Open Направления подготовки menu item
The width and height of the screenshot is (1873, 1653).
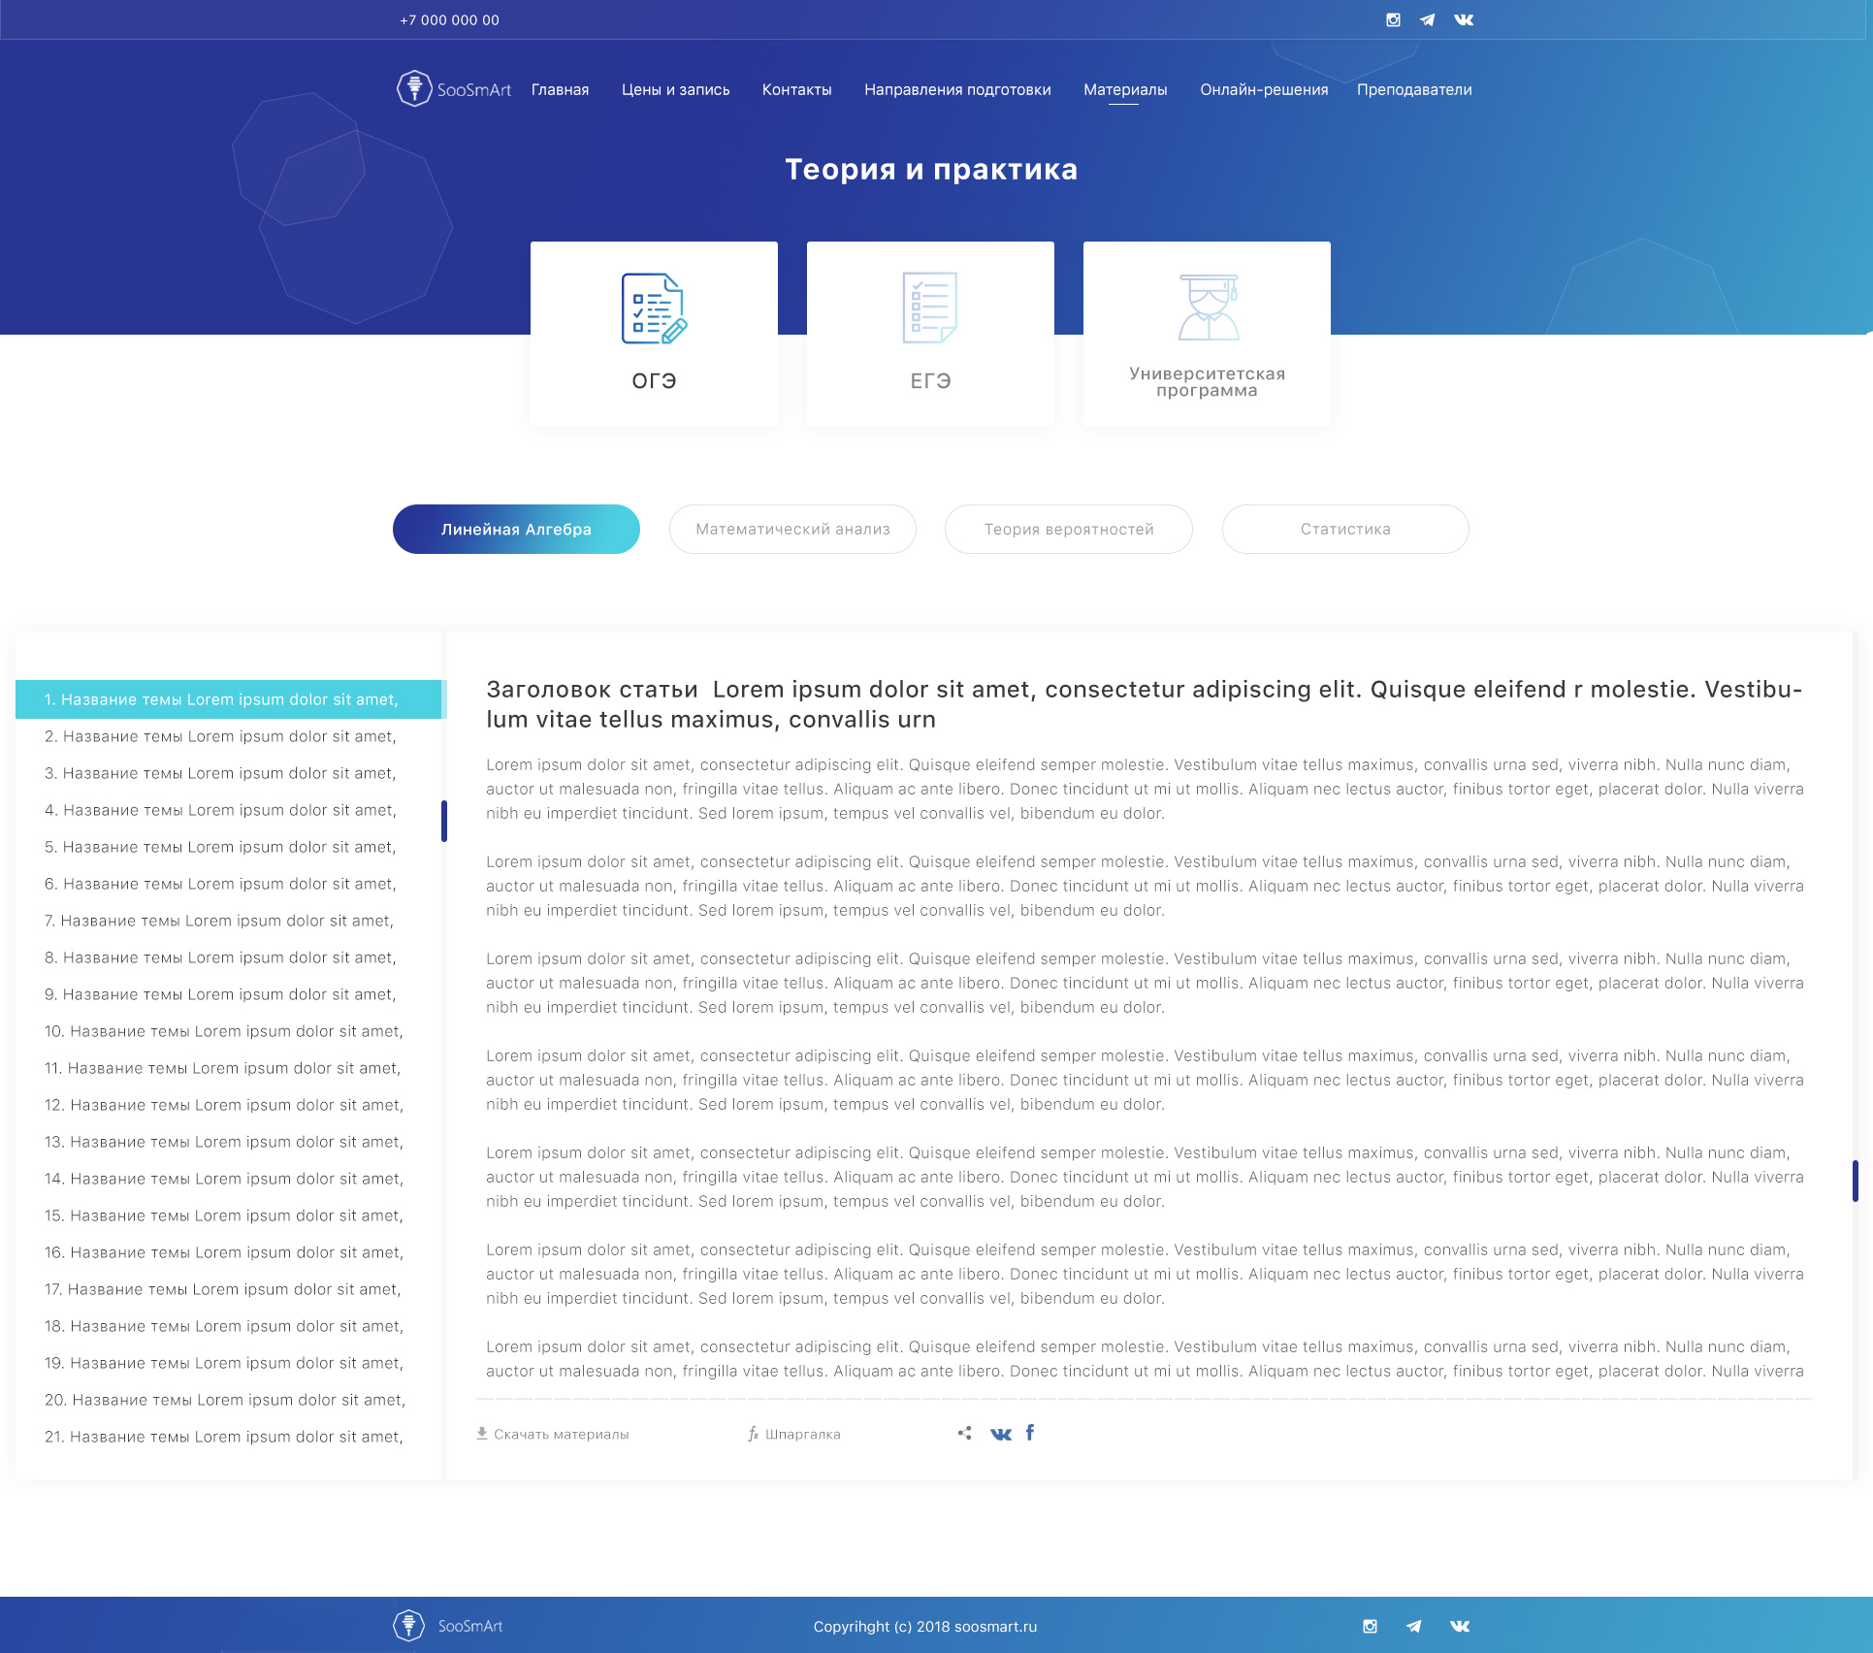click(x=957, y=89)
